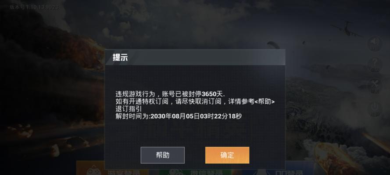This screenshot has height=175, width=390.
Task: Open 帮助 from the dialog
Action: [x=162, y=155]
